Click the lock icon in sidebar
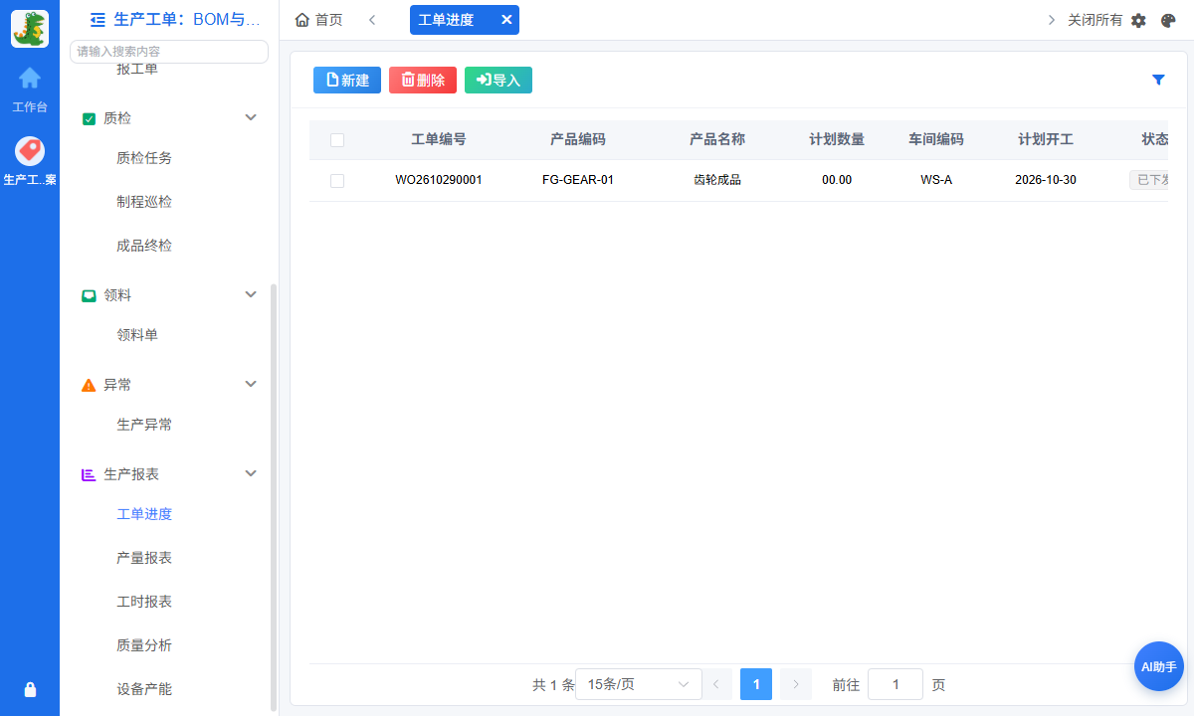Viewport: 1194px width, 716px height. 30,689
